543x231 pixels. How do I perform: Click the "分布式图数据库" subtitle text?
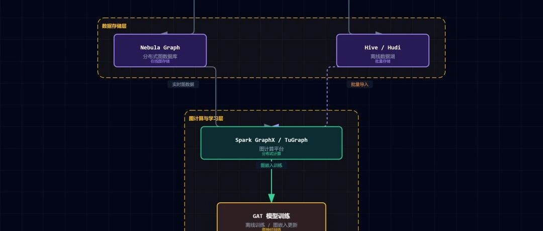pos(160,56)
